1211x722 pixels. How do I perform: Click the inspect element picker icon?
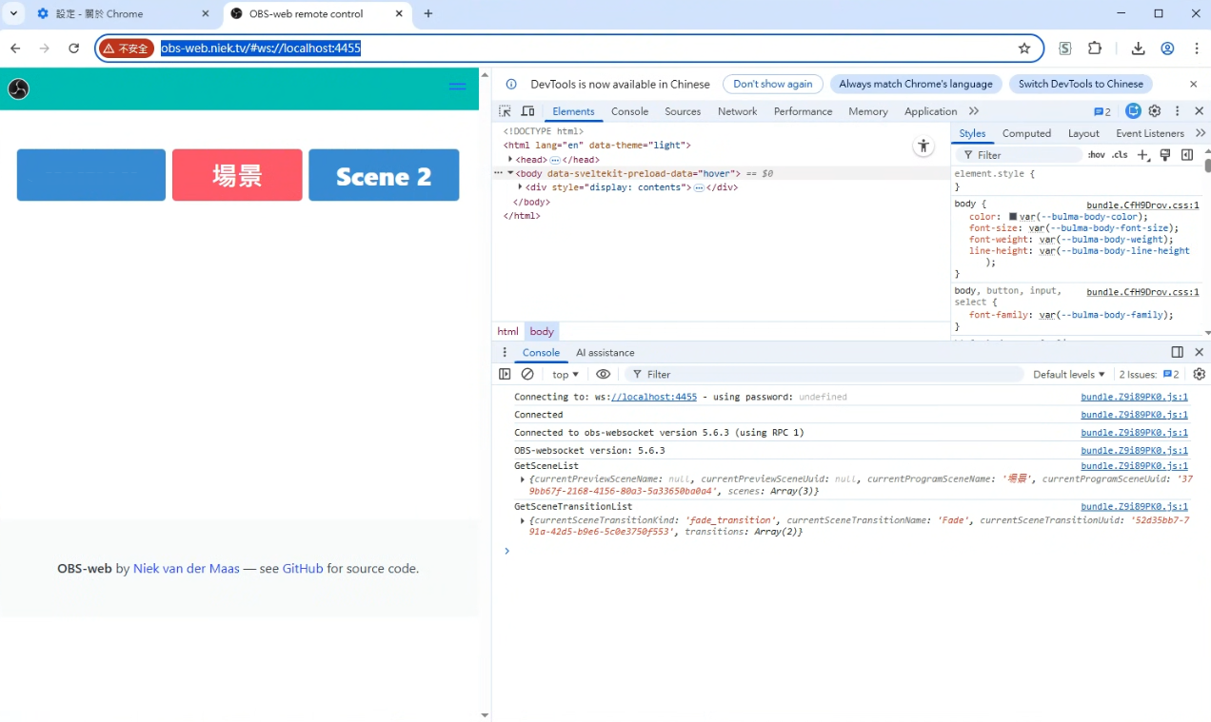coord(505,111)
